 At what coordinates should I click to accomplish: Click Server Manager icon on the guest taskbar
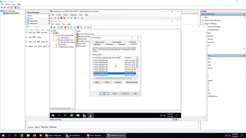(84, 115)
